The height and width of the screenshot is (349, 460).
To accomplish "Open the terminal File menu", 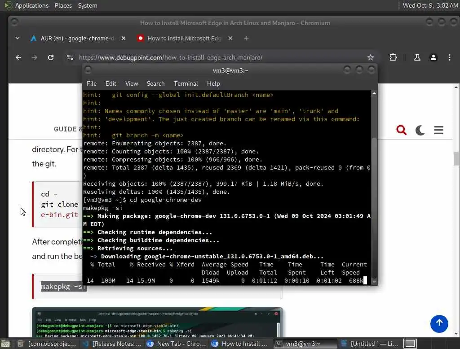I will pyautogui.click(x=92, y=83).
